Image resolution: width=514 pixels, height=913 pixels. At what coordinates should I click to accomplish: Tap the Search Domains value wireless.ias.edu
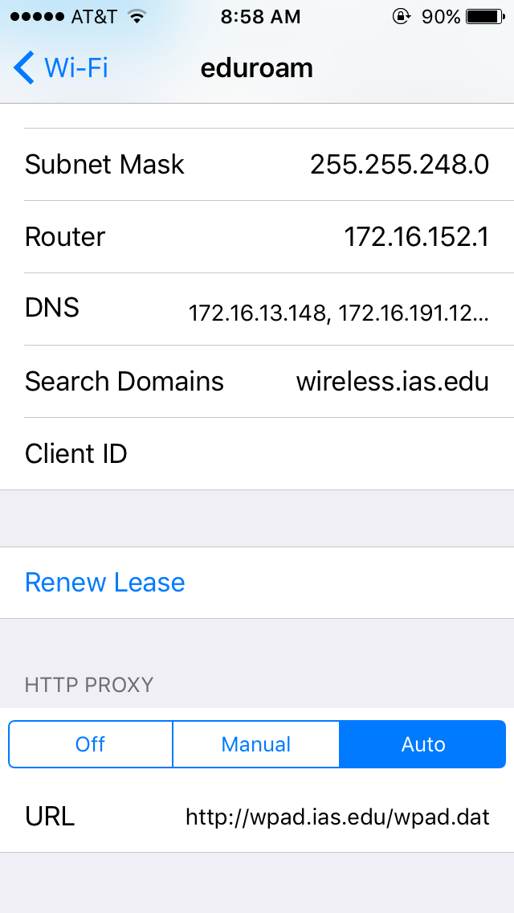[392, 381]
